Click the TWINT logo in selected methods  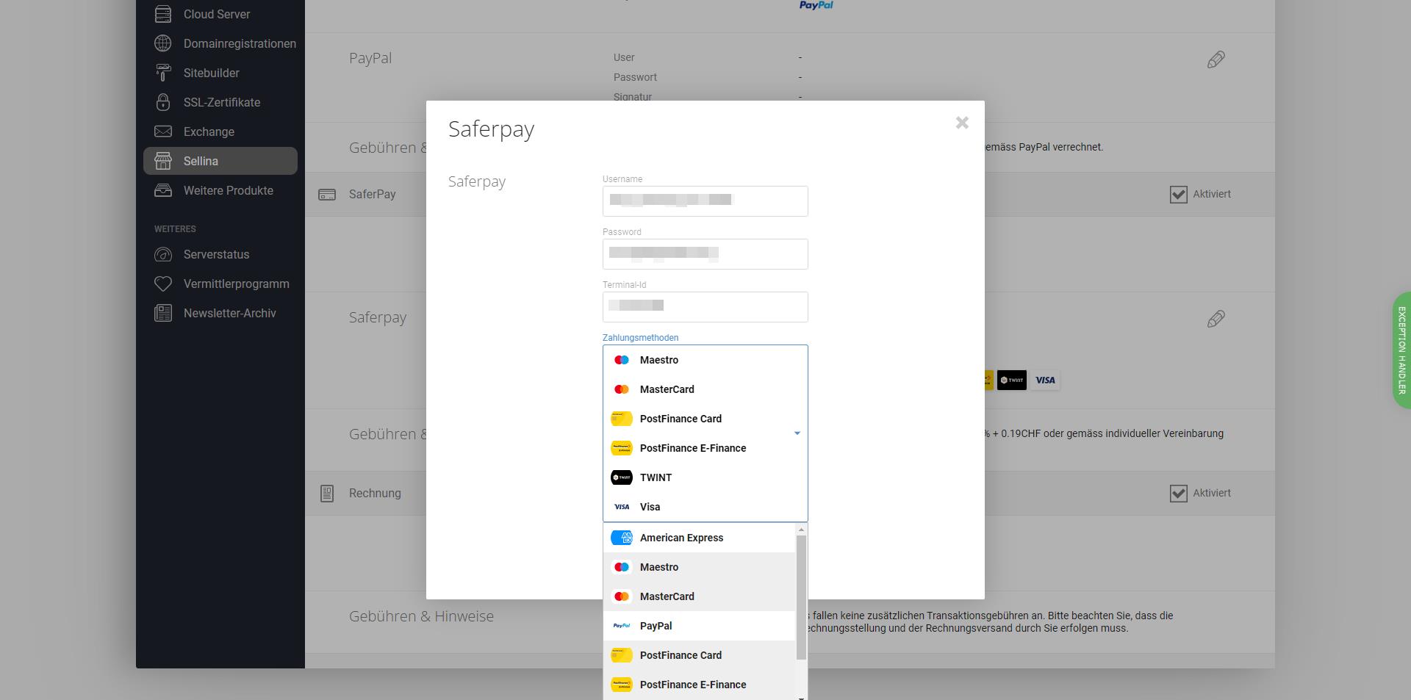pyautogui.click(x=622, y=477)
